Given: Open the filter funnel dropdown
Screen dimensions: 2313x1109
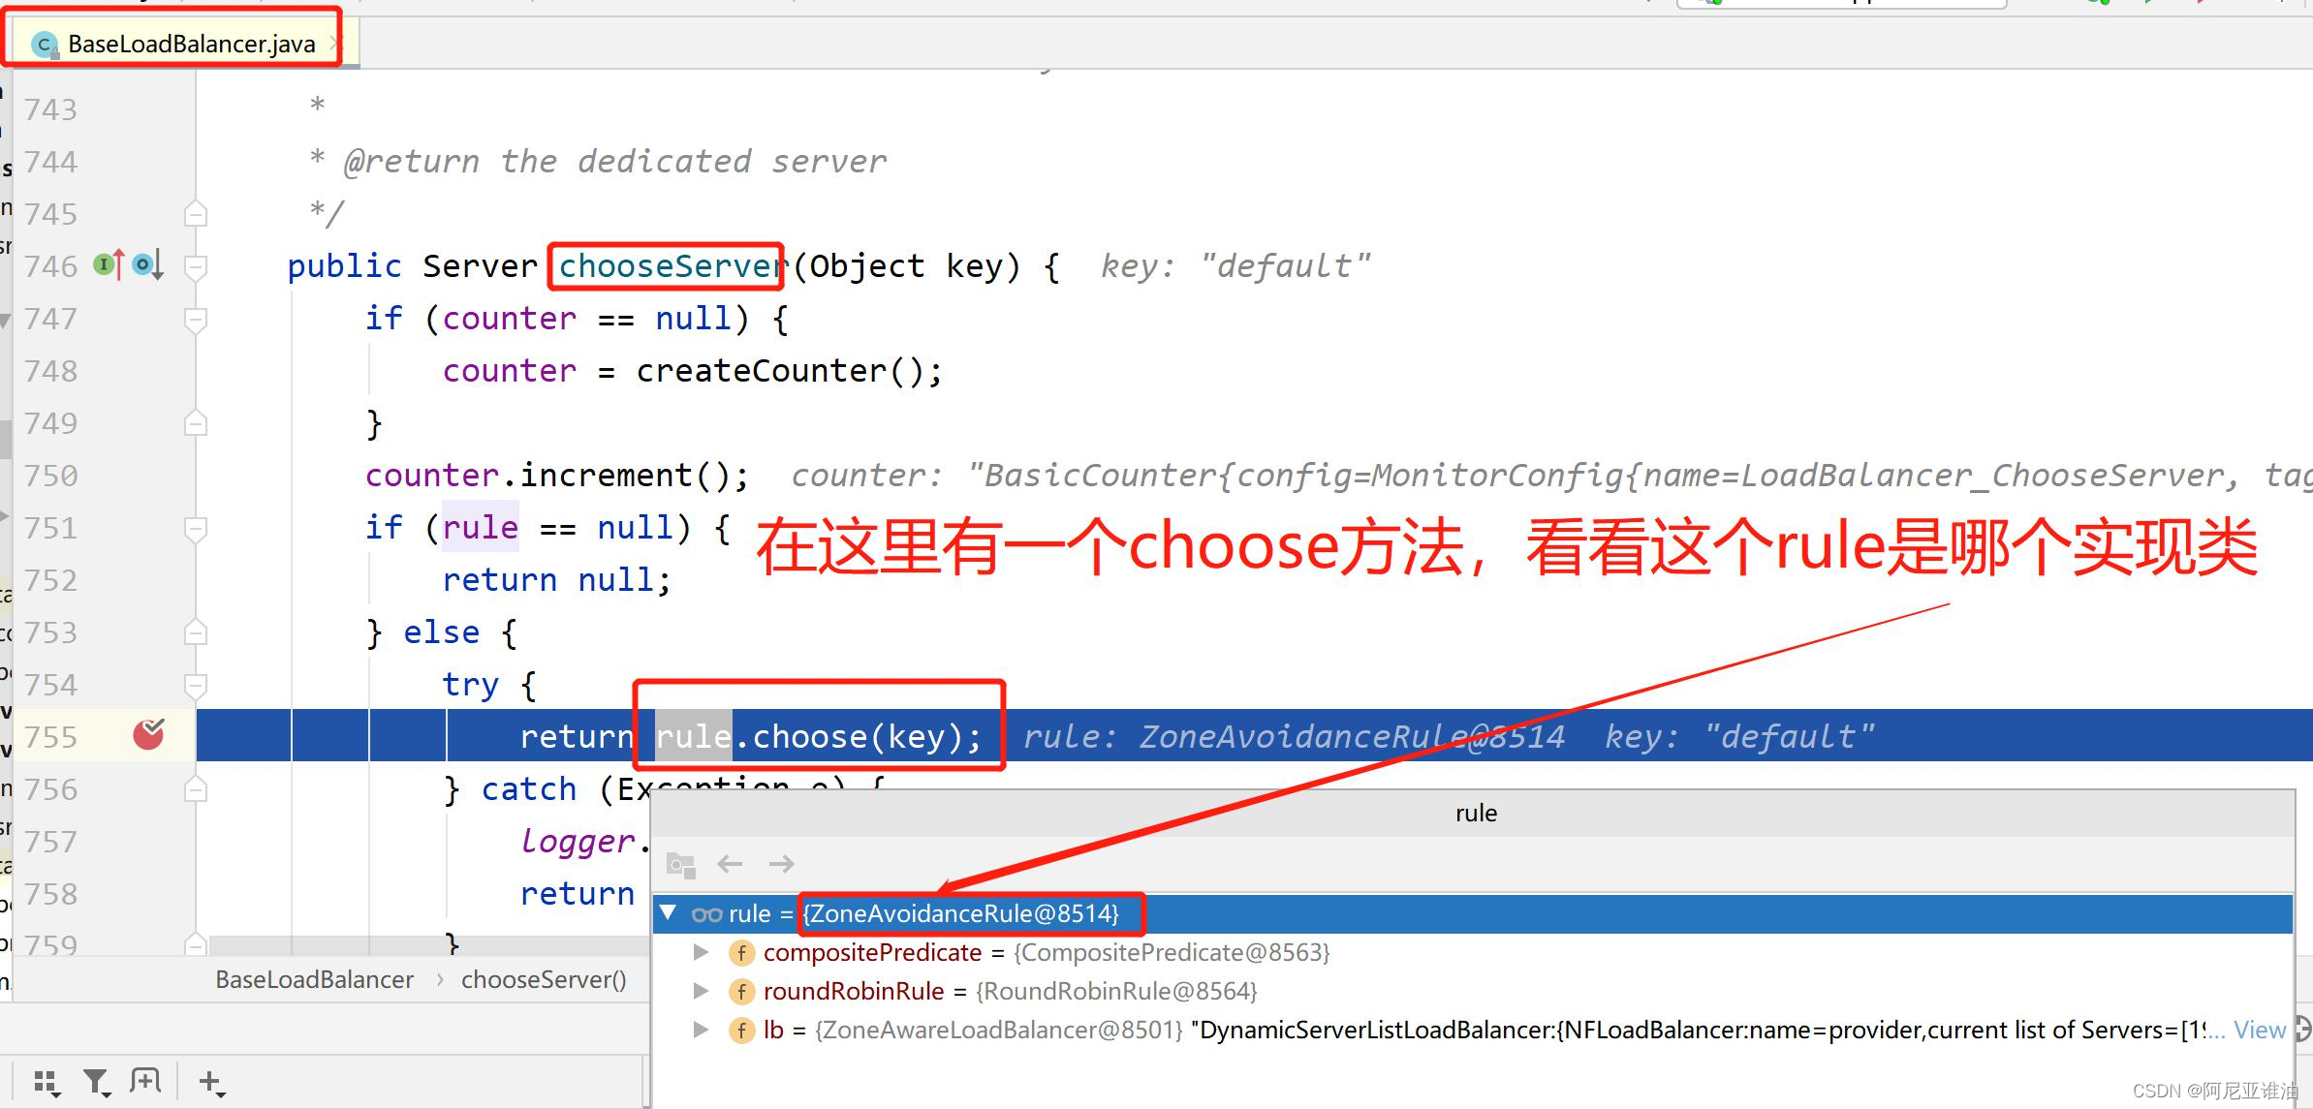Looking at the screenshot, I should tap(96, 1082).
